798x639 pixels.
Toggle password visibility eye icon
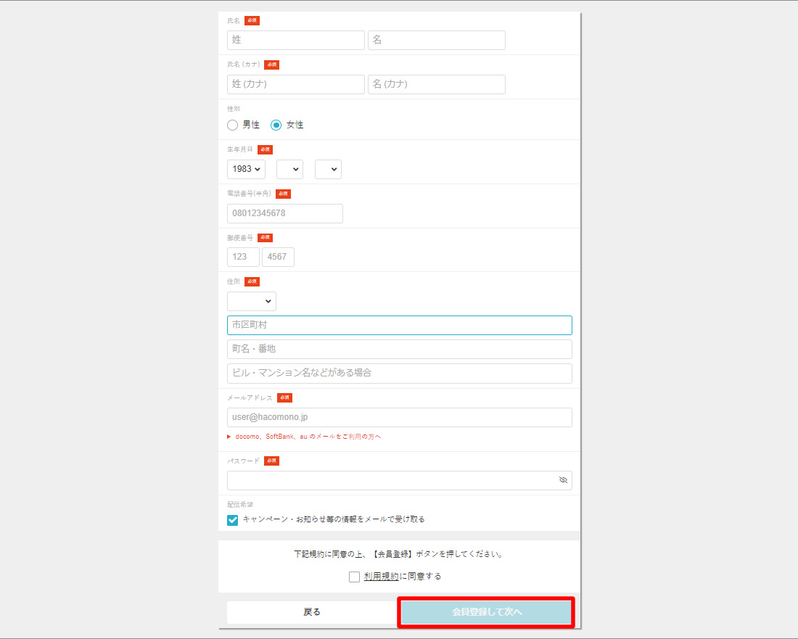point(563,479)
